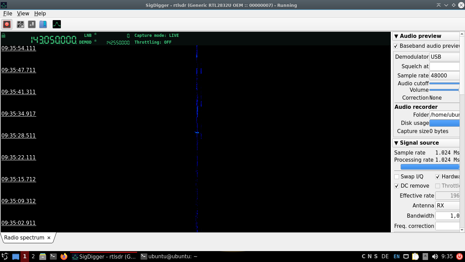Toggle the Swap I/Q checkbox
Image resolution: width=465 pixels, height=262 pixels.
point(397,177)
